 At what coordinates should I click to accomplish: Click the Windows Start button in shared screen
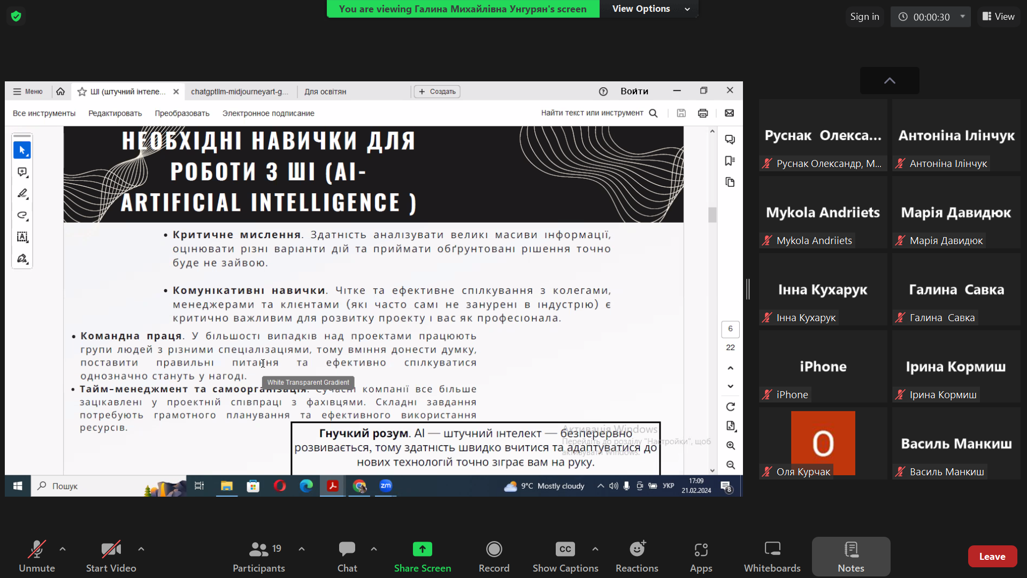(x=18, y=486)
